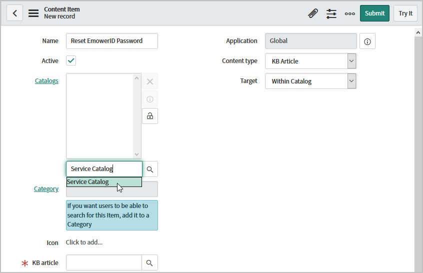Open the Category label link
Viewport: 423px width, 273px height.
(x=46, y=189)
